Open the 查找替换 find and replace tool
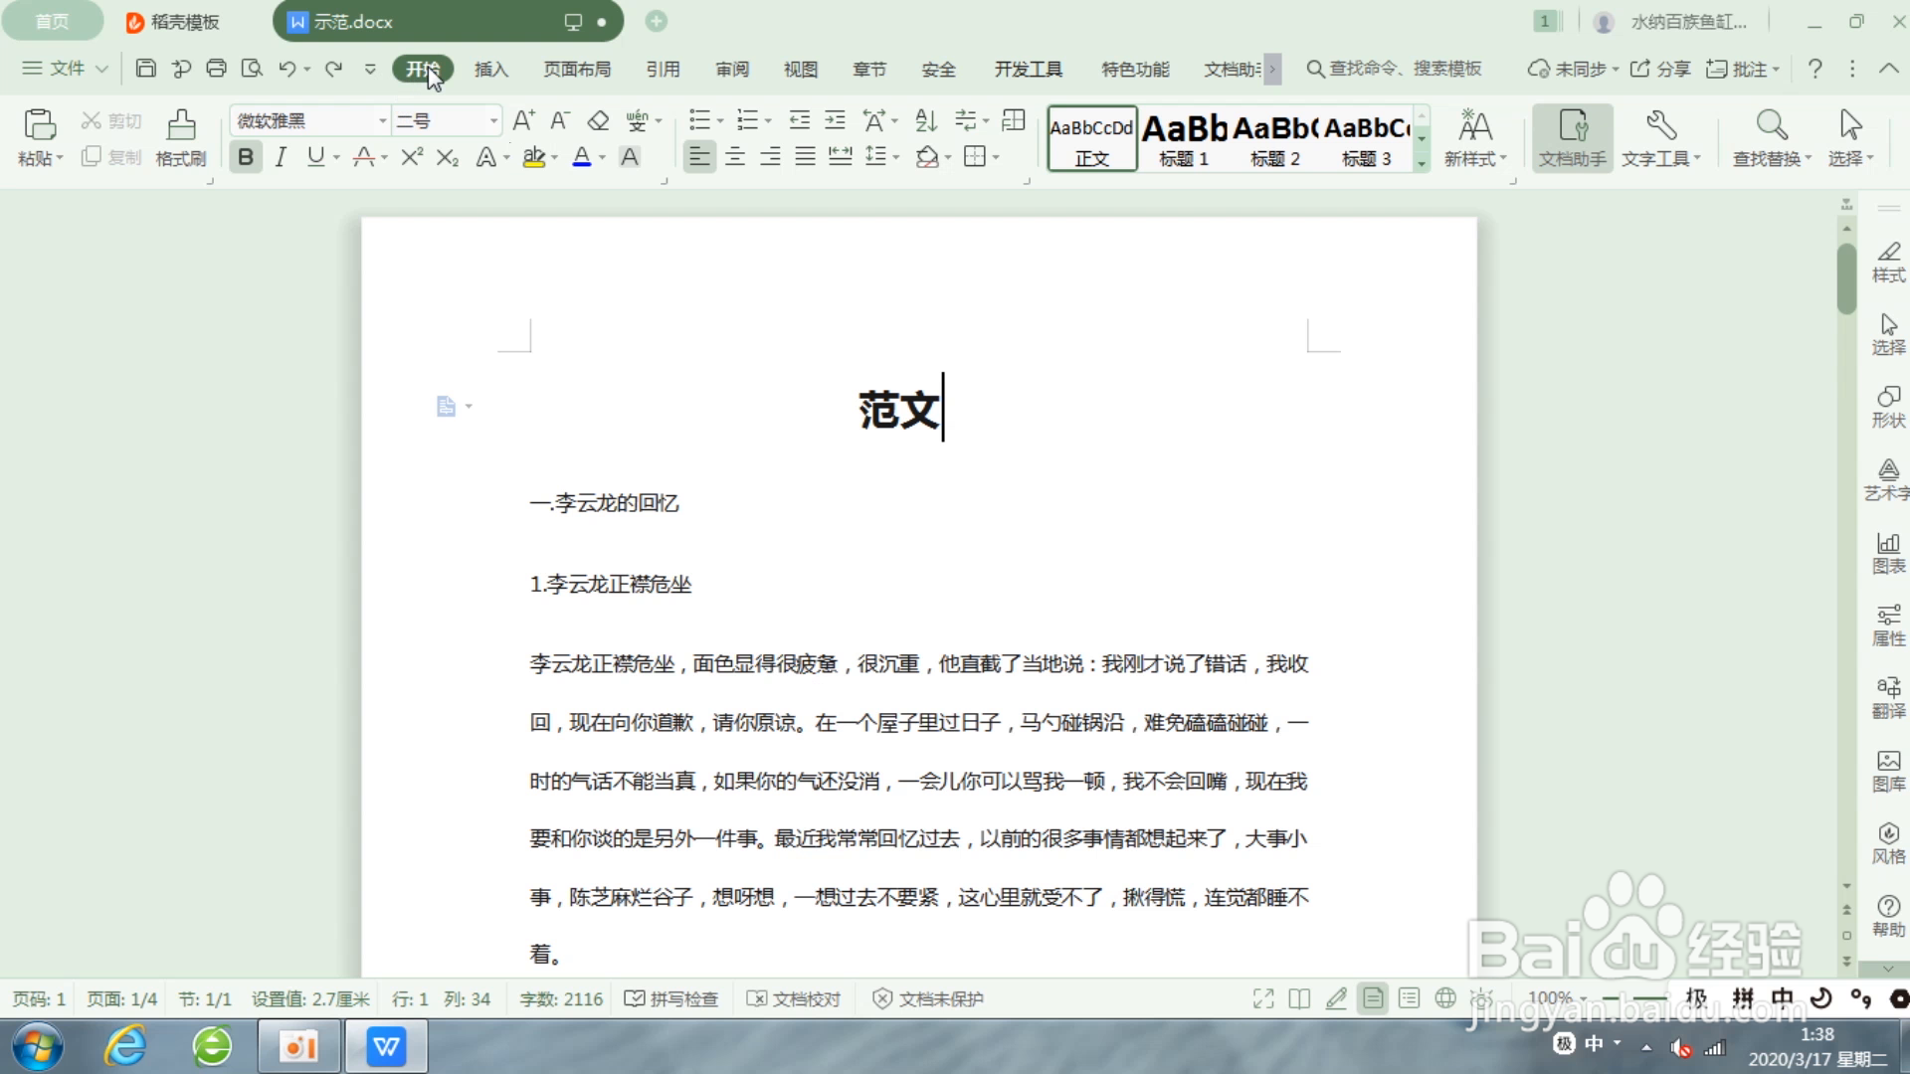This screenshot has height=1074, width=1910. pos(1771,136)
